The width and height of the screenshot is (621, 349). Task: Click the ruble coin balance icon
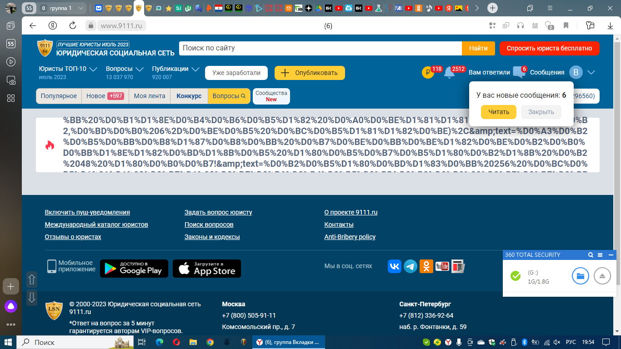[x=428, y=73]
